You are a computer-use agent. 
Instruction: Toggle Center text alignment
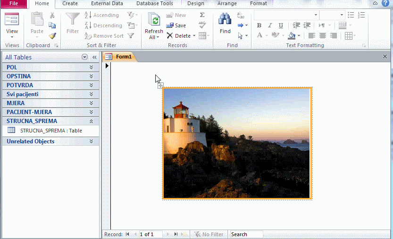tap(322, 36)
